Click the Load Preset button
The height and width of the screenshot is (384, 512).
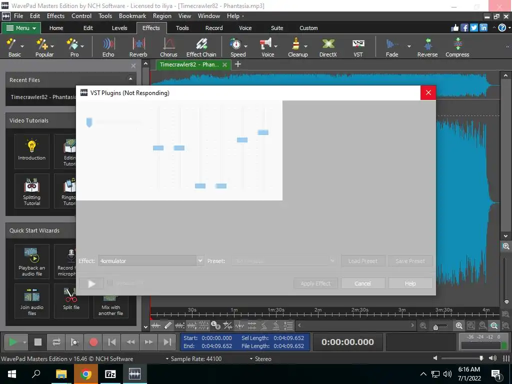tap(363, 261)
